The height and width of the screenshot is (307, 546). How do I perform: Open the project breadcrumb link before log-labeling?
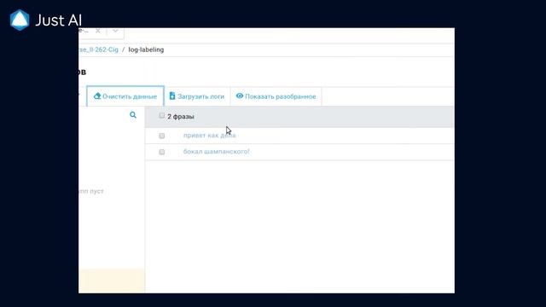(99, 49)
